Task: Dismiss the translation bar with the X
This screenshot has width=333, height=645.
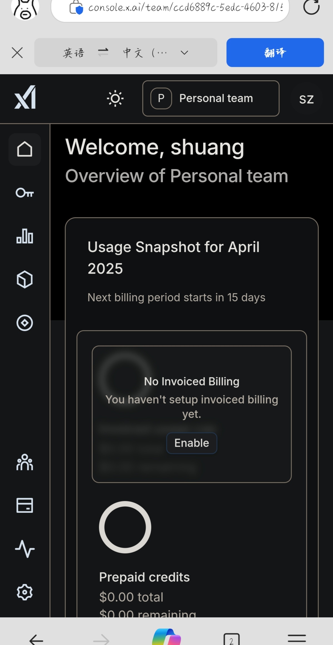Action: (x=17, y=53)
